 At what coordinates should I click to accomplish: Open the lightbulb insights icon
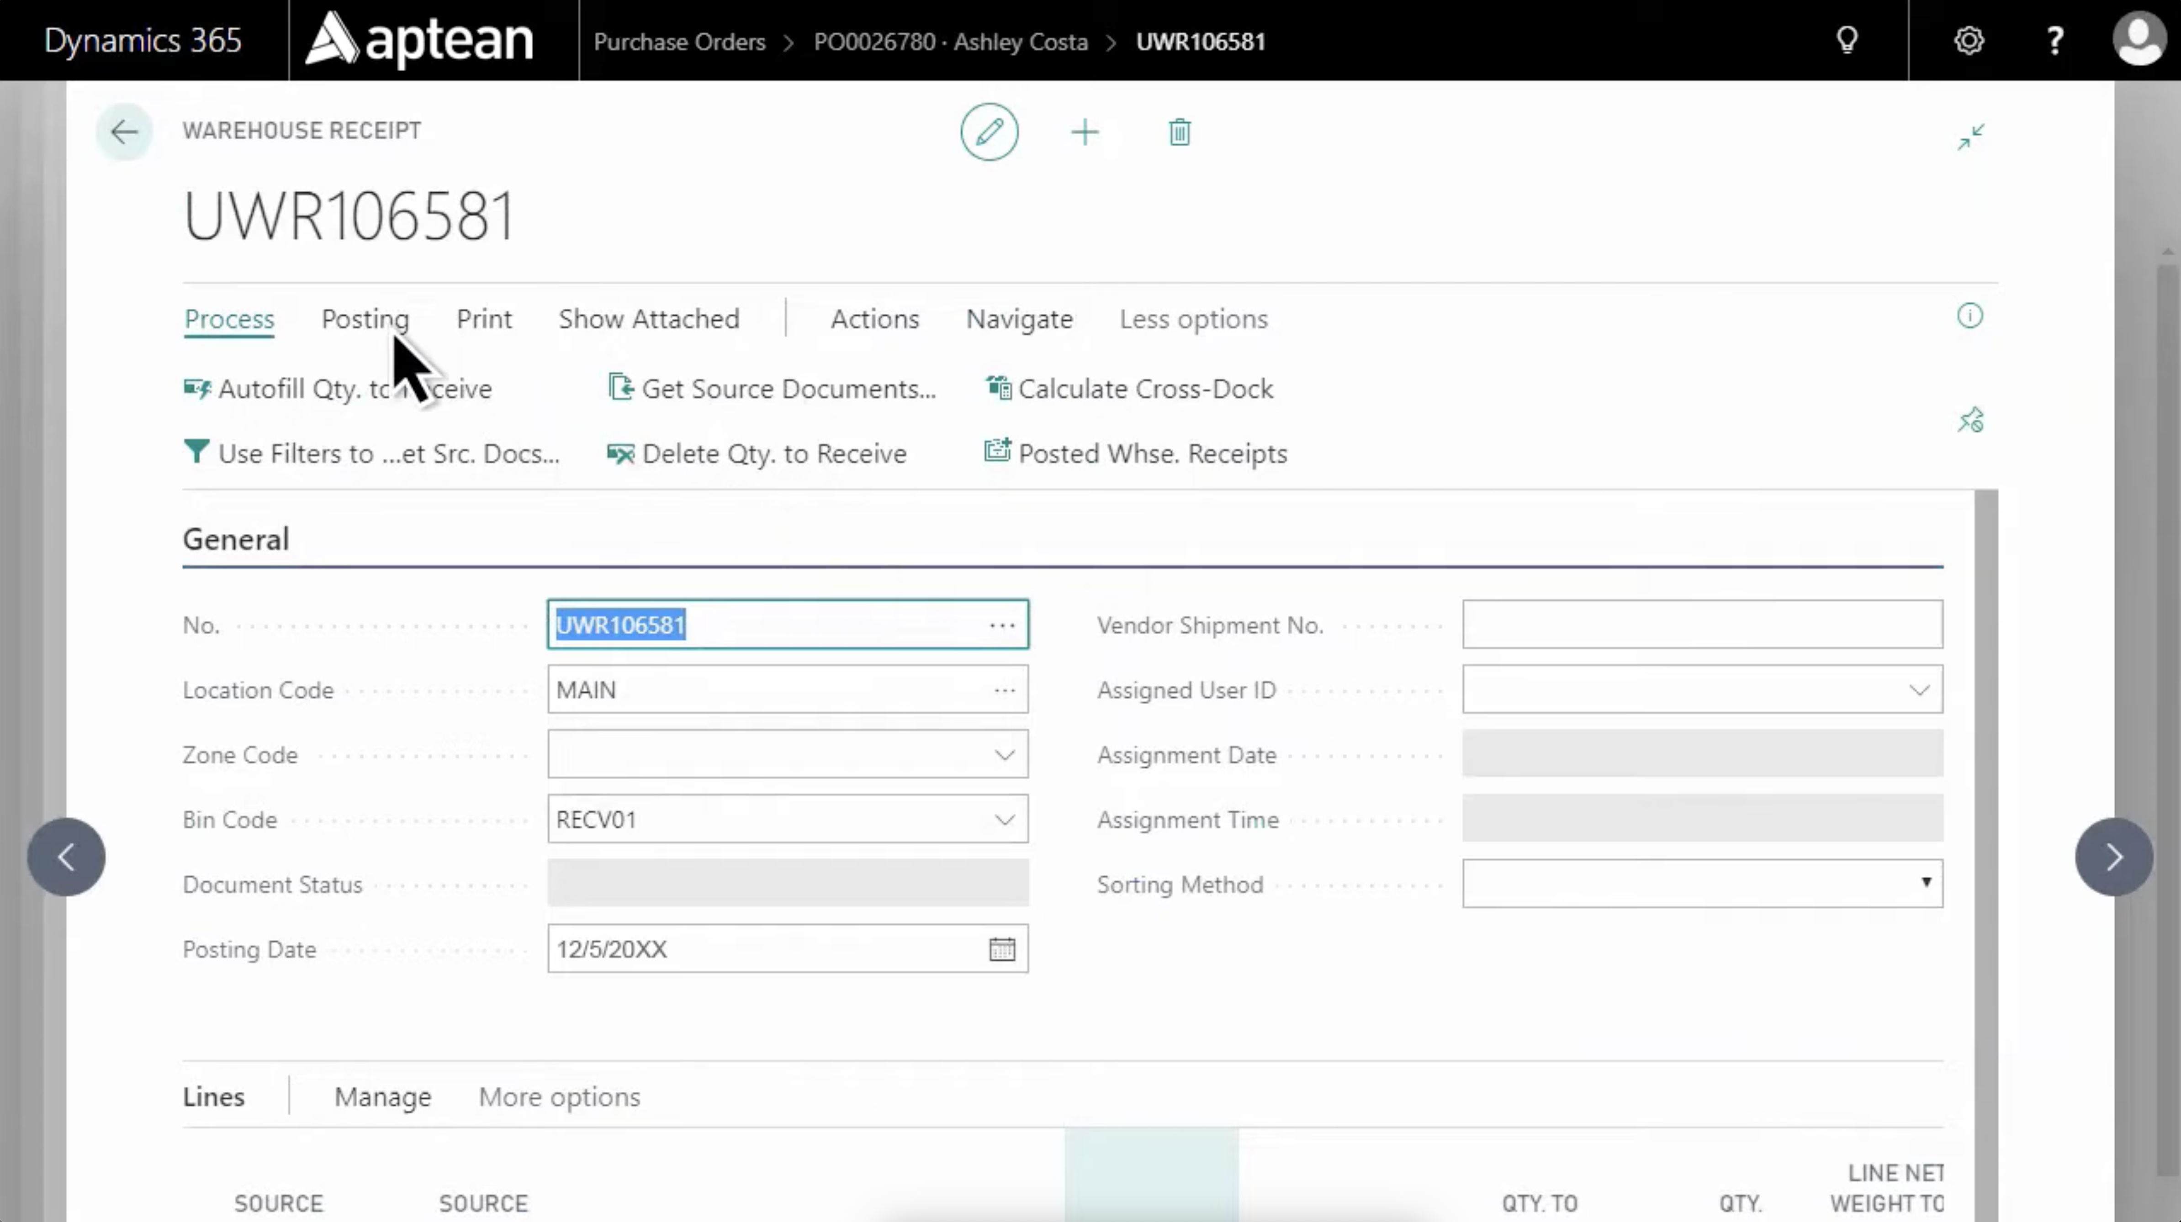coord(1847,40)
